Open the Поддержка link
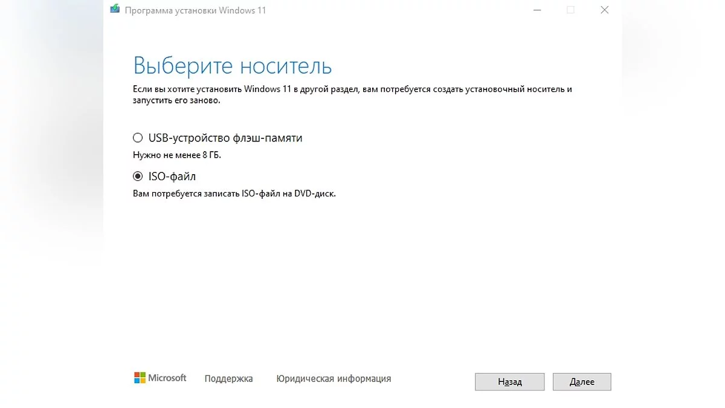The height and width of the screenshot is (408, 725). (x=228, y=379)
